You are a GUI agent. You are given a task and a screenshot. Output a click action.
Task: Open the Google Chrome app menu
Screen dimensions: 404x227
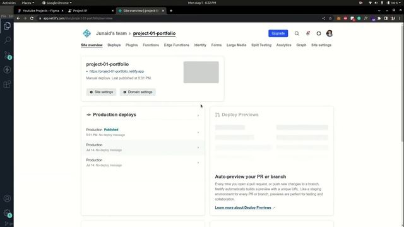click(x=57, y=3)
